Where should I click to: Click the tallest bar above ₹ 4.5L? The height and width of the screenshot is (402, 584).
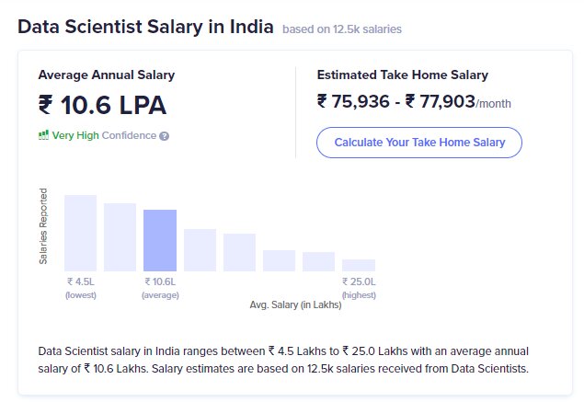point(80,233)
